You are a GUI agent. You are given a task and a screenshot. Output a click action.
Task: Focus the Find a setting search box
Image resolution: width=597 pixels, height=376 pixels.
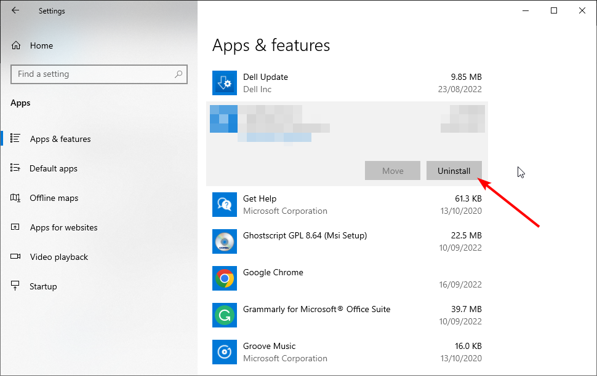[92, 74]
